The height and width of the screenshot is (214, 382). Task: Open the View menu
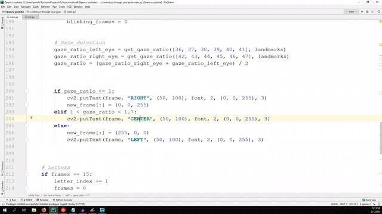click(16, 7)
